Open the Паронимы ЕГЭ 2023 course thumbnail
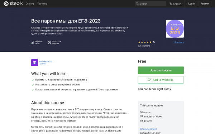 [x=175, y=29]
